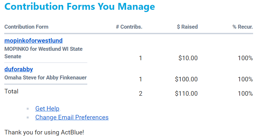Click the Contribution Forms You Manage heading
Screen dimensions: 256x138
(x=80, y=7)
